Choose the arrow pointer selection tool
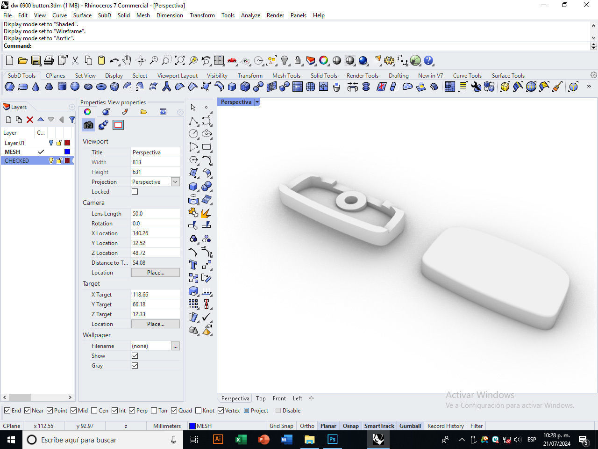This screenshot has height=449, width=598. point(193,108)
